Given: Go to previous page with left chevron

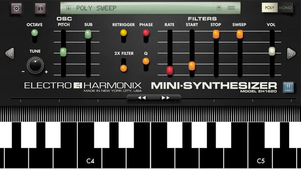Looking at the screenshot, I should tap(10, 53).
